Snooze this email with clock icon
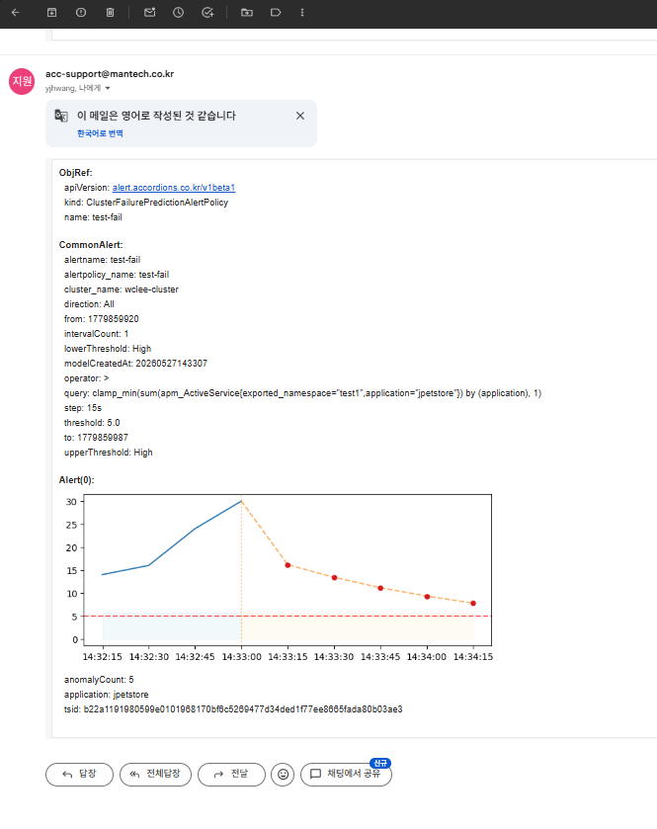657x829 pixels. [179, 12]
